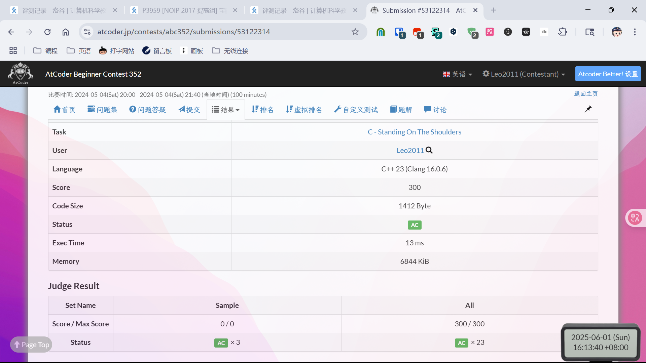
Task: Open the 提交 submit tab
Action: [189, 110]
